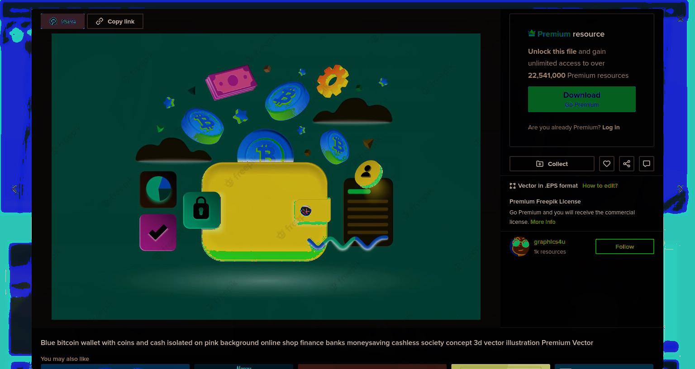Open More info about the license
The height and width of the screenshot is (369, 695).
coord(543,222)
